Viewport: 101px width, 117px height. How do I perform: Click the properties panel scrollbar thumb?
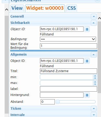click(99, 57)
